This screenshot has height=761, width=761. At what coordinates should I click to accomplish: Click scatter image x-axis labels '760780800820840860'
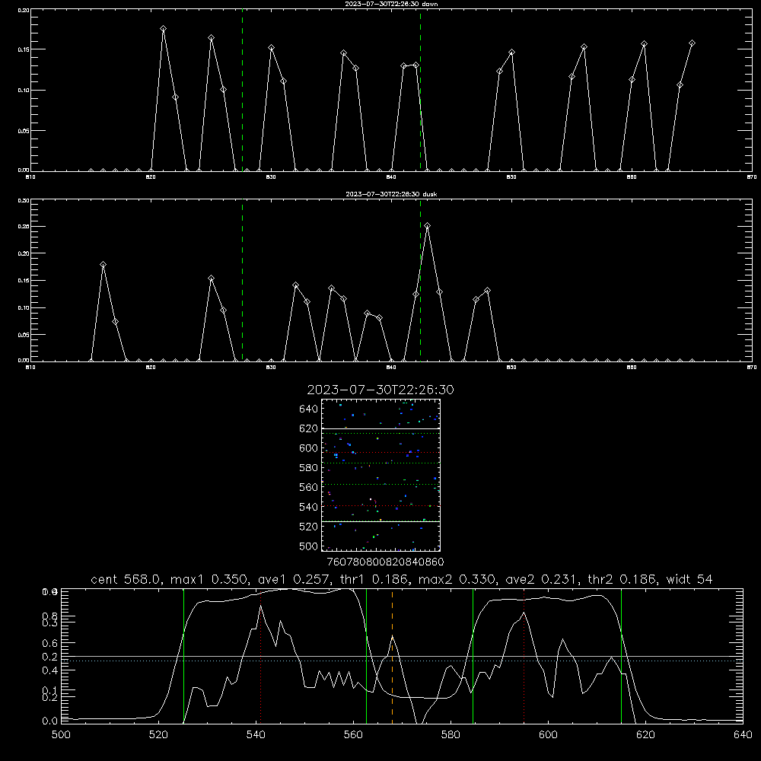point(385,562)
